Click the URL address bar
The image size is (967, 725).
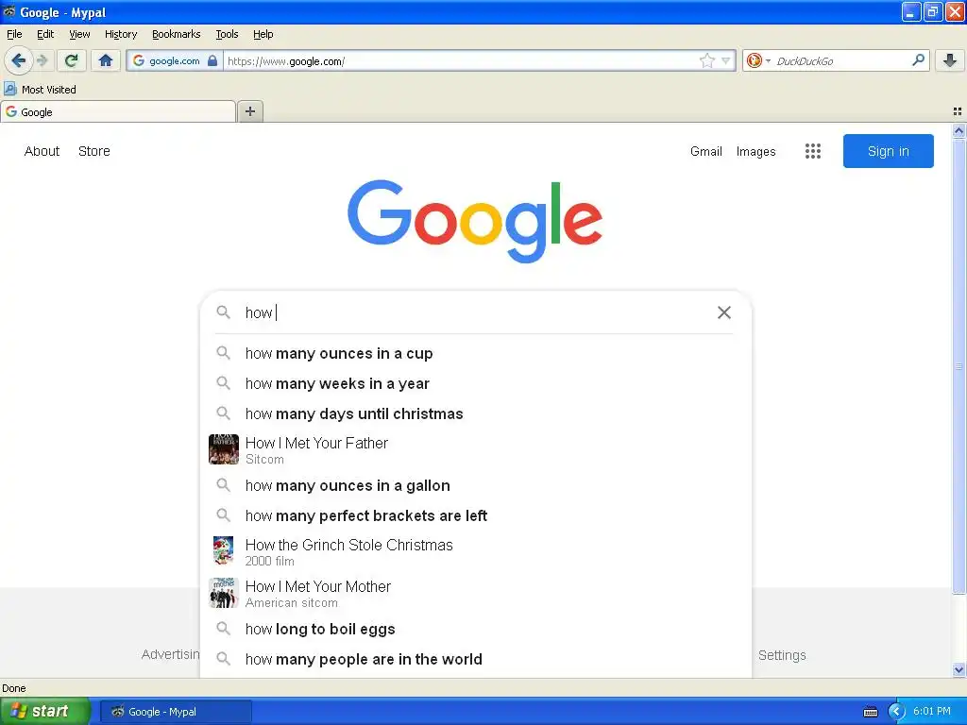point(460,60)
